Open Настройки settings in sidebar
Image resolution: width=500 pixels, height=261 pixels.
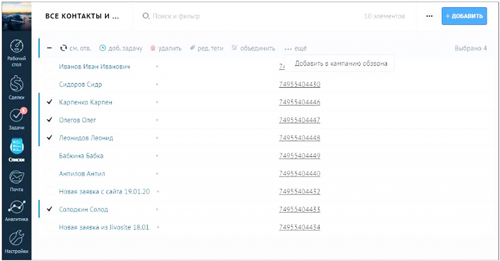(x=17, y=242)
